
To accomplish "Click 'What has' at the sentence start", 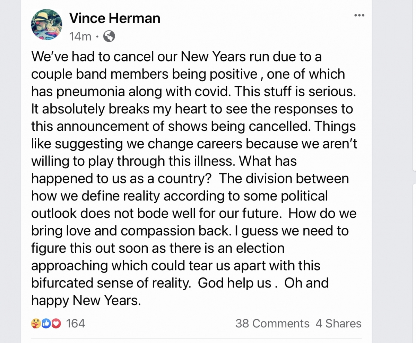I will (268, 161).
